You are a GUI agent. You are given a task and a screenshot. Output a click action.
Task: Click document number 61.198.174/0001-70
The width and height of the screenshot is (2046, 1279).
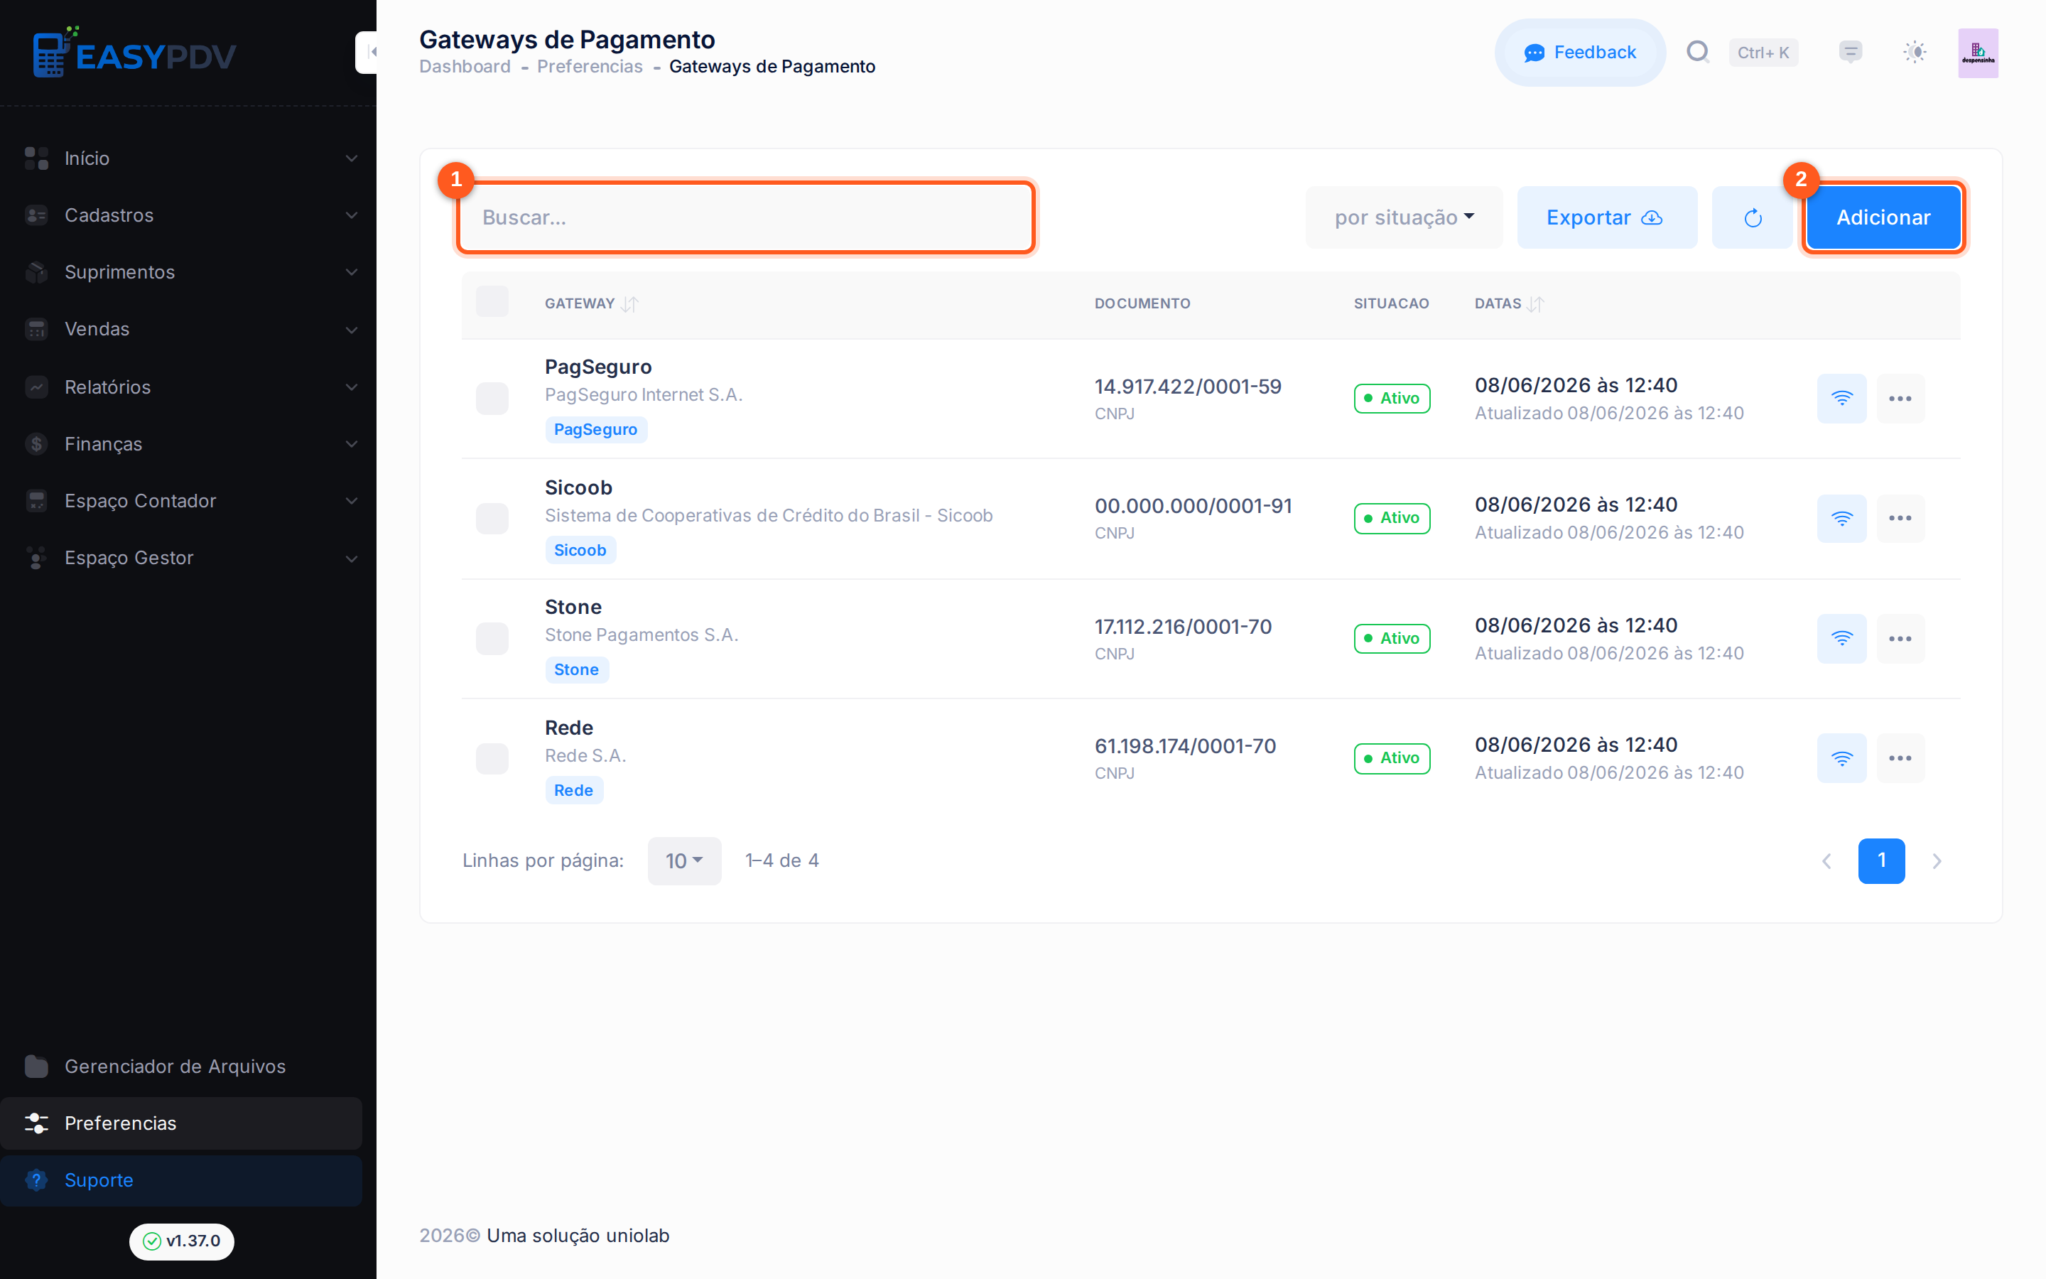point(1185,746)
